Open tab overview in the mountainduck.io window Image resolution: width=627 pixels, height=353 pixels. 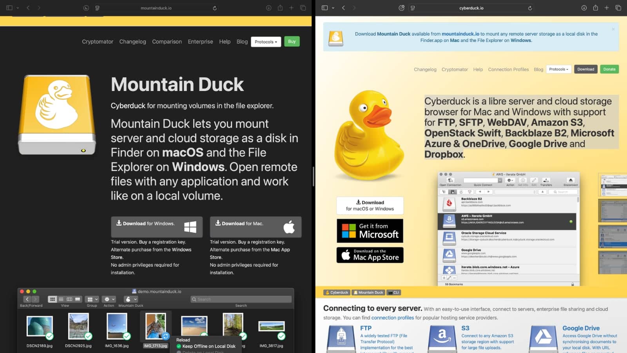click(303, 8)
